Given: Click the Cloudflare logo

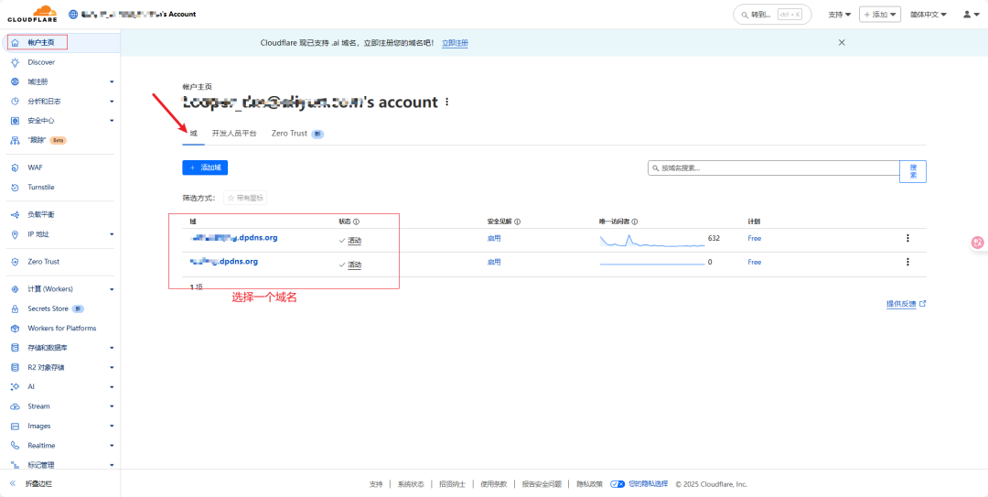Looking at the screenshot, I should (31, 13).
